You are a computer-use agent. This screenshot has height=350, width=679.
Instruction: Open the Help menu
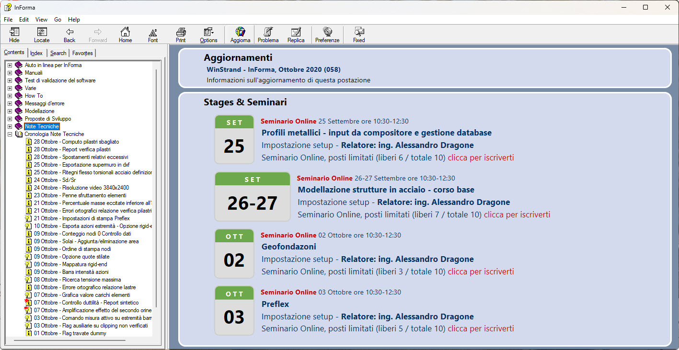74,20
